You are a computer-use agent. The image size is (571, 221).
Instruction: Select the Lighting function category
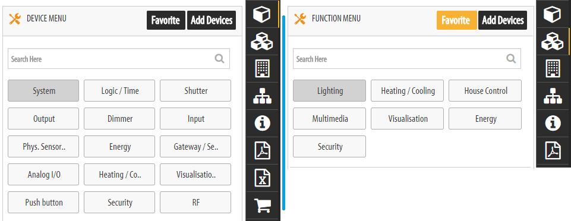tap(330, 91)
